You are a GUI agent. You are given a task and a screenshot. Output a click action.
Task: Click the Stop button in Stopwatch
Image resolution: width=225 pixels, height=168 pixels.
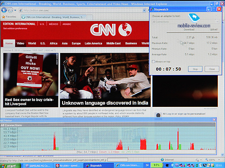tap(195, 69)
